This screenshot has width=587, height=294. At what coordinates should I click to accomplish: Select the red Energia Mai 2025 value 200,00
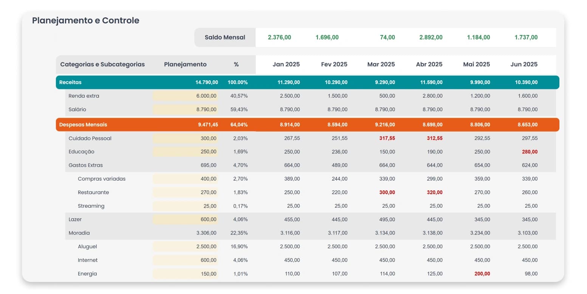482,274
